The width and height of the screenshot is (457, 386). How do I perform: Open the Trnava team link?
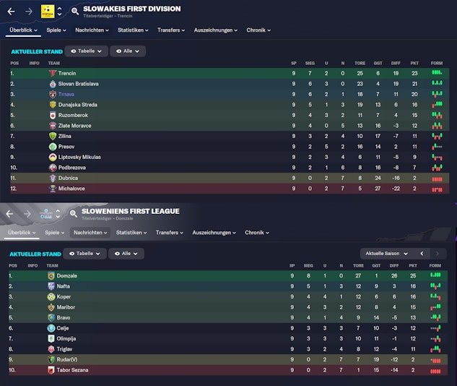[66, 94]
